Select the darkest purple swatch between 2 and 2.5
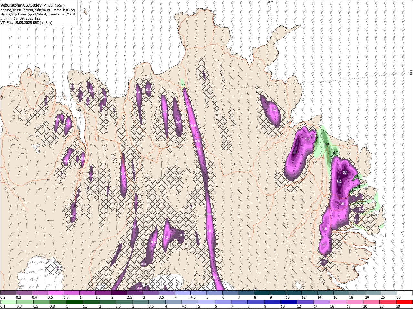413x309 pixels. (119, 293)
